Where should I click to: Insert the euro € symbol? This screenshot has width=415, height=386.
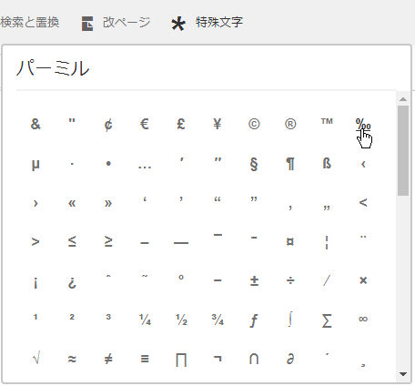145,124
